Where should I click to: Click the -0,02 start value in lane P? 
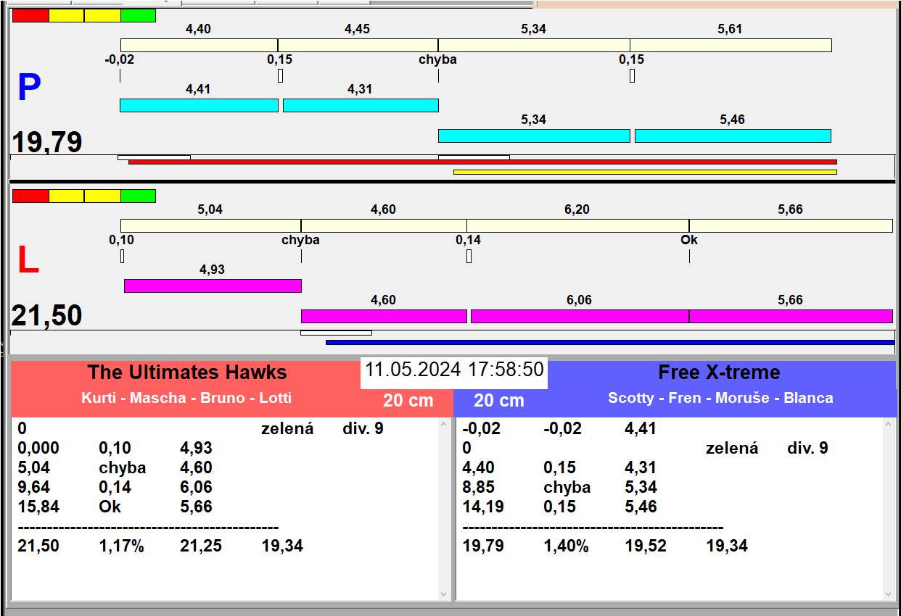[119, 59]
